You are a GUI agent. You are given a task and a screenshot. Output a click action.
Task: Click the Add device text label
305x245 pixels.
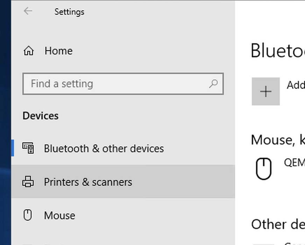click(x=296, y=85)
